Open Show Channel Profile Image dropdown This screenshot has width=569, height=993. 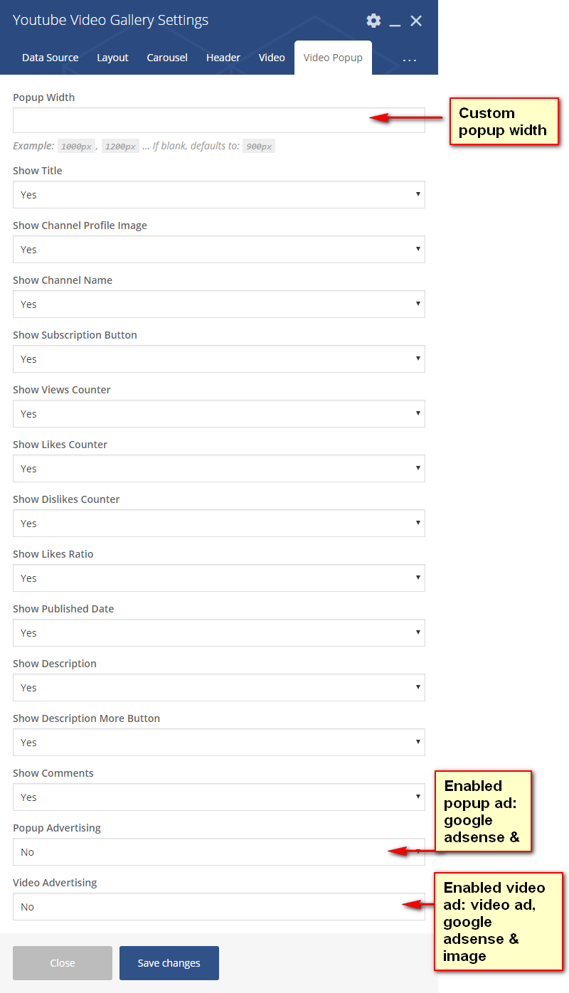click(x=218, y=250)
